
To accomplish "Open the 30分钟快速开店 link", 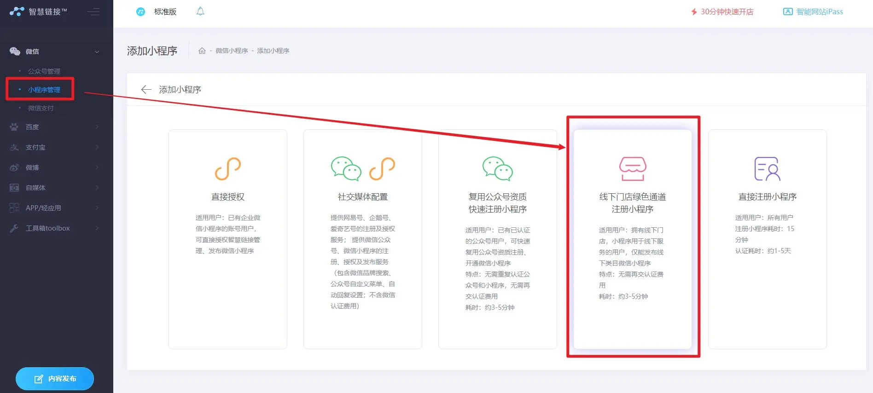I will [722, 12].
